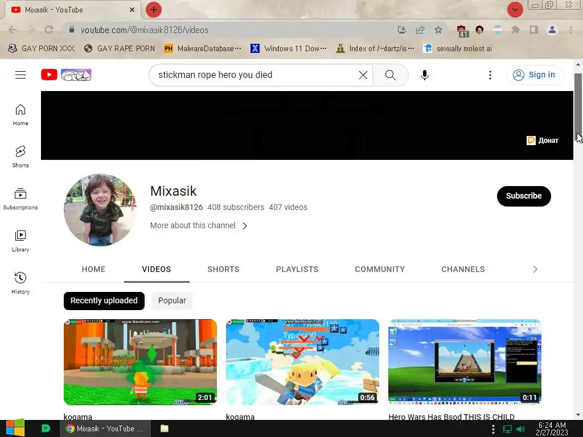Click the share page icon in the address bar

(420, 30)
